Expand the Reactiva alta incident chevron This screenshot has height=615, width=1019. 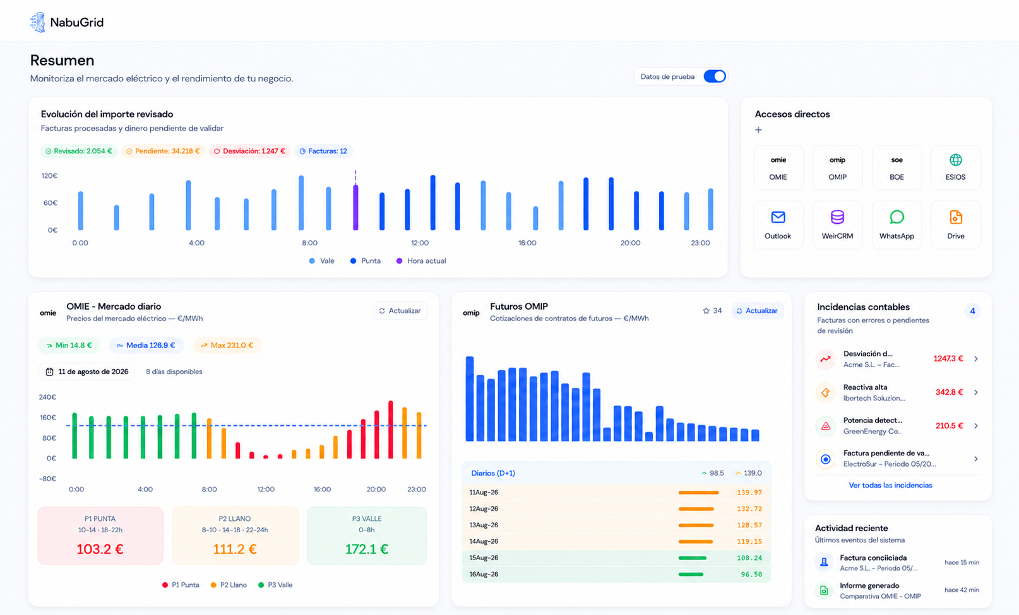coord(976,392)
